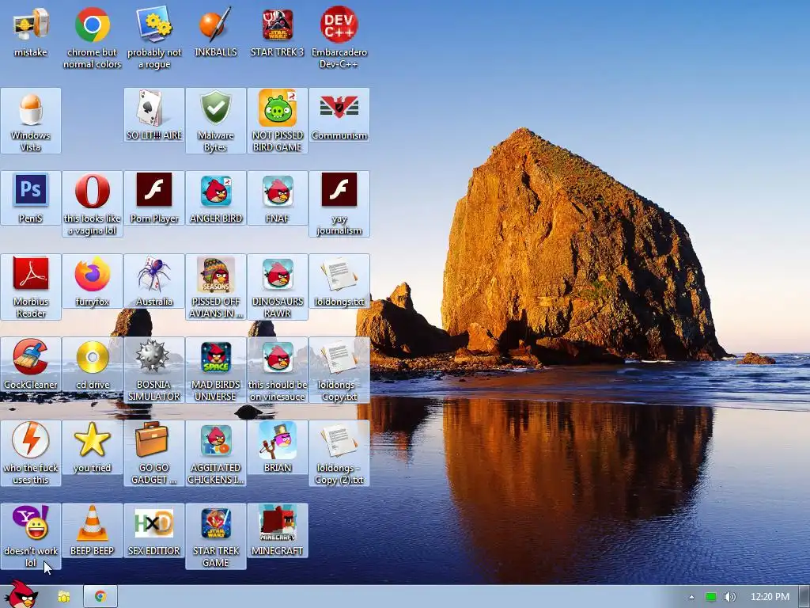Select the FNAF icon
Image resolution: width=810 pixels, height=608 pixels.
(278, 190)
